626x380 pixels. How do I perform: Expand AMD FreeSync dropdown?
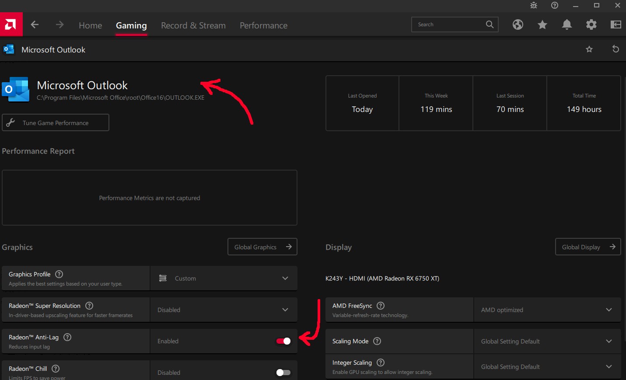coord(547,310)
